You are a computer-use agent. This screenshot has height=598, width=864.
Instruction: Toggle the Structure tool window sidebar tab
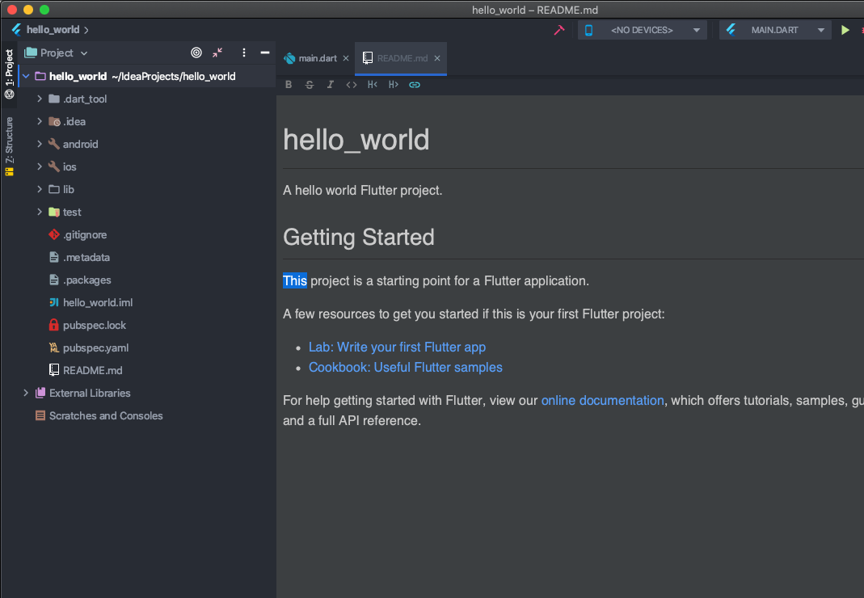click(x=9, y=145)
